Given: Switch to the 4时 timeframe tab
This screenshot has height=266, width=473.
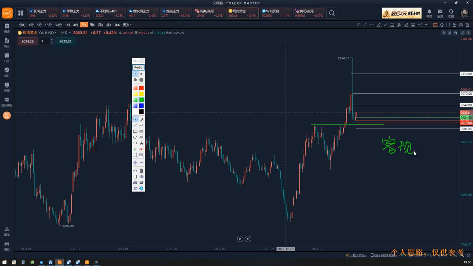Looking at the screenshot, I should click(75, 25).
